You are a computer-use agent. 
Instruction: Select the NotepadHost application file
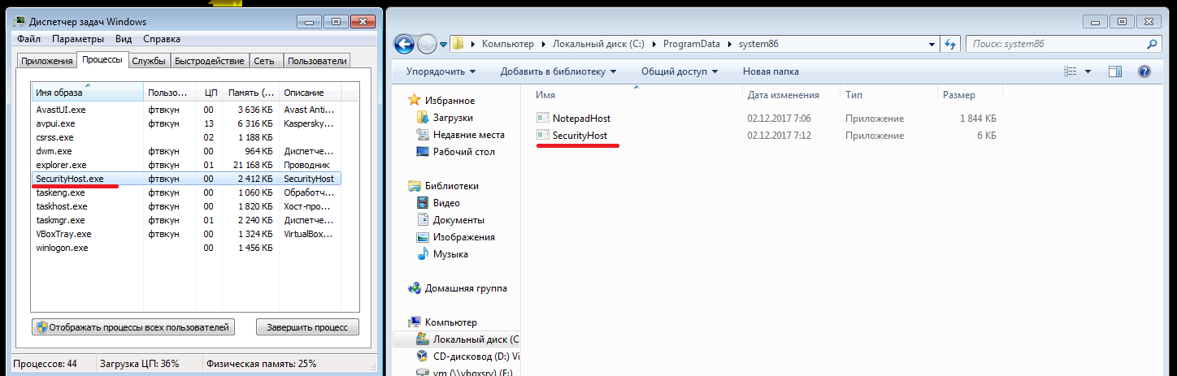(x=580, y=118)
